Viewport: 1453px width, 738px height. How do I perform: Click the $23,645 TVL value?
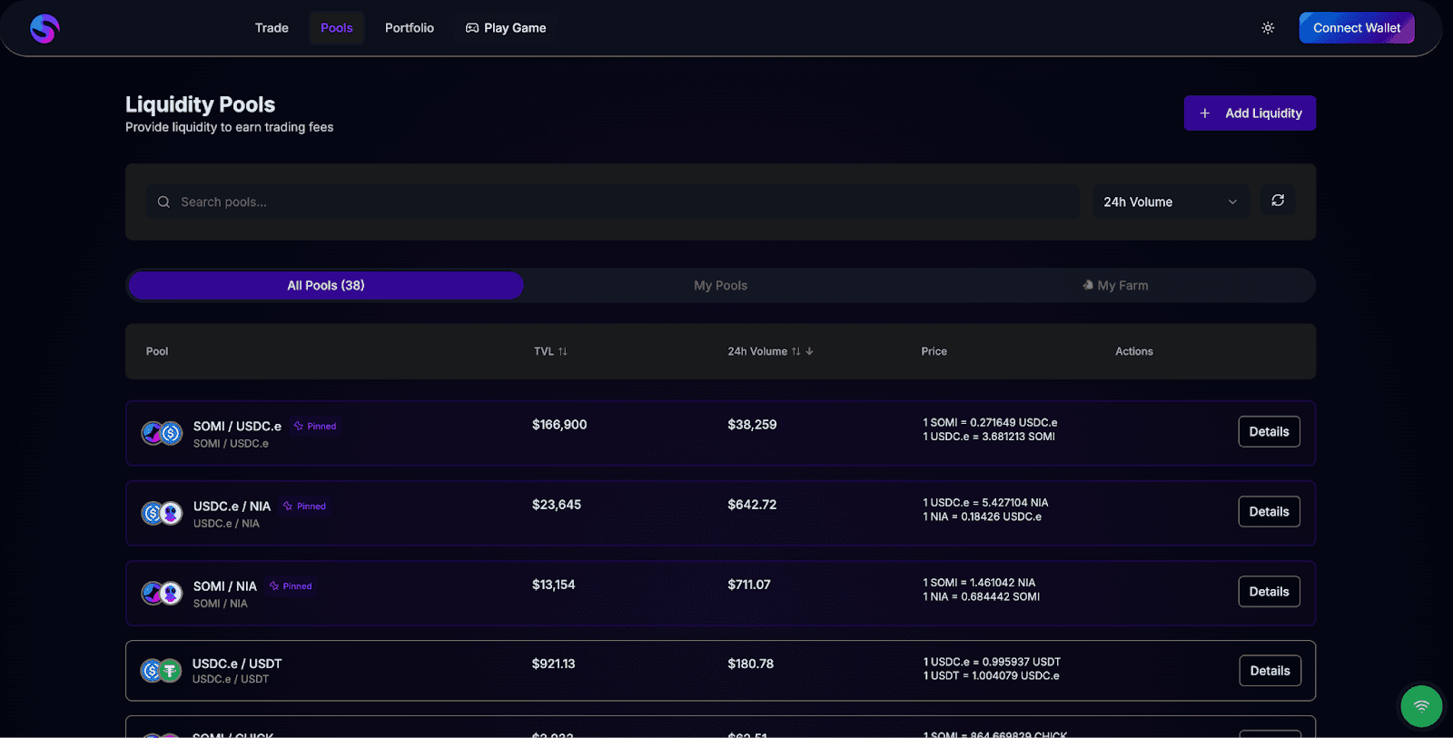click(557, 505)
